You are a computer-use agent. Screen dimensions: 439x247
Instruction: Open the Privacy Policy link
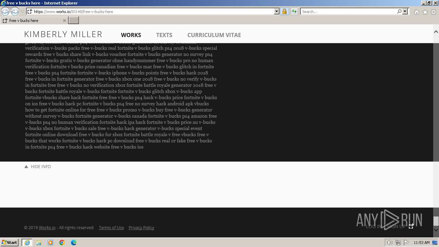pyautogui.click(x=141, y=227)
